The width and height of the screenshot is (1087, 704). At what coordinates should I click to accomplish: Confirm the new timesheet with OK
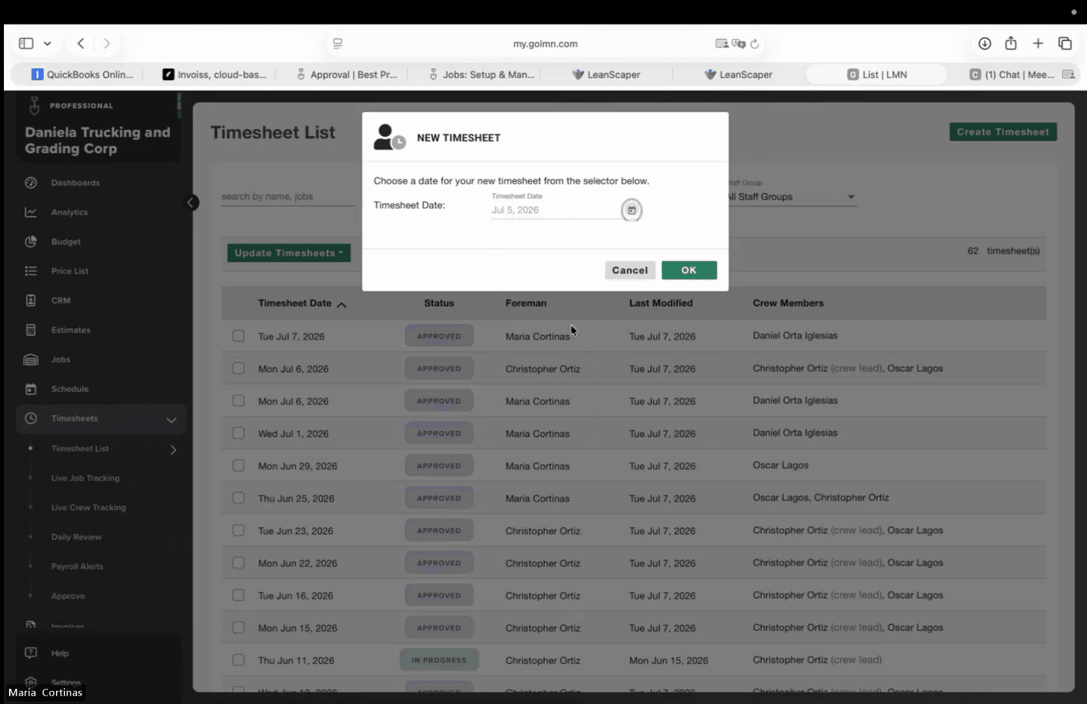689,270
